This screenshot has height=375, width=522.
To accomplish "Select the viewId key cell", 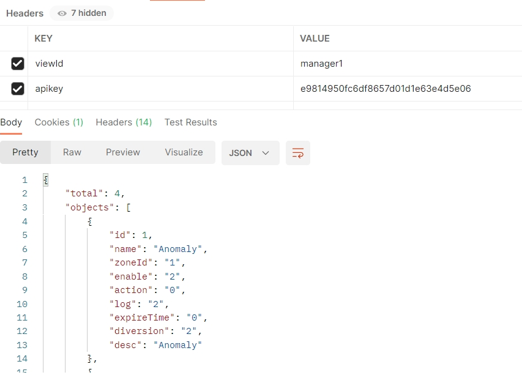I will [x=48, y=63].
